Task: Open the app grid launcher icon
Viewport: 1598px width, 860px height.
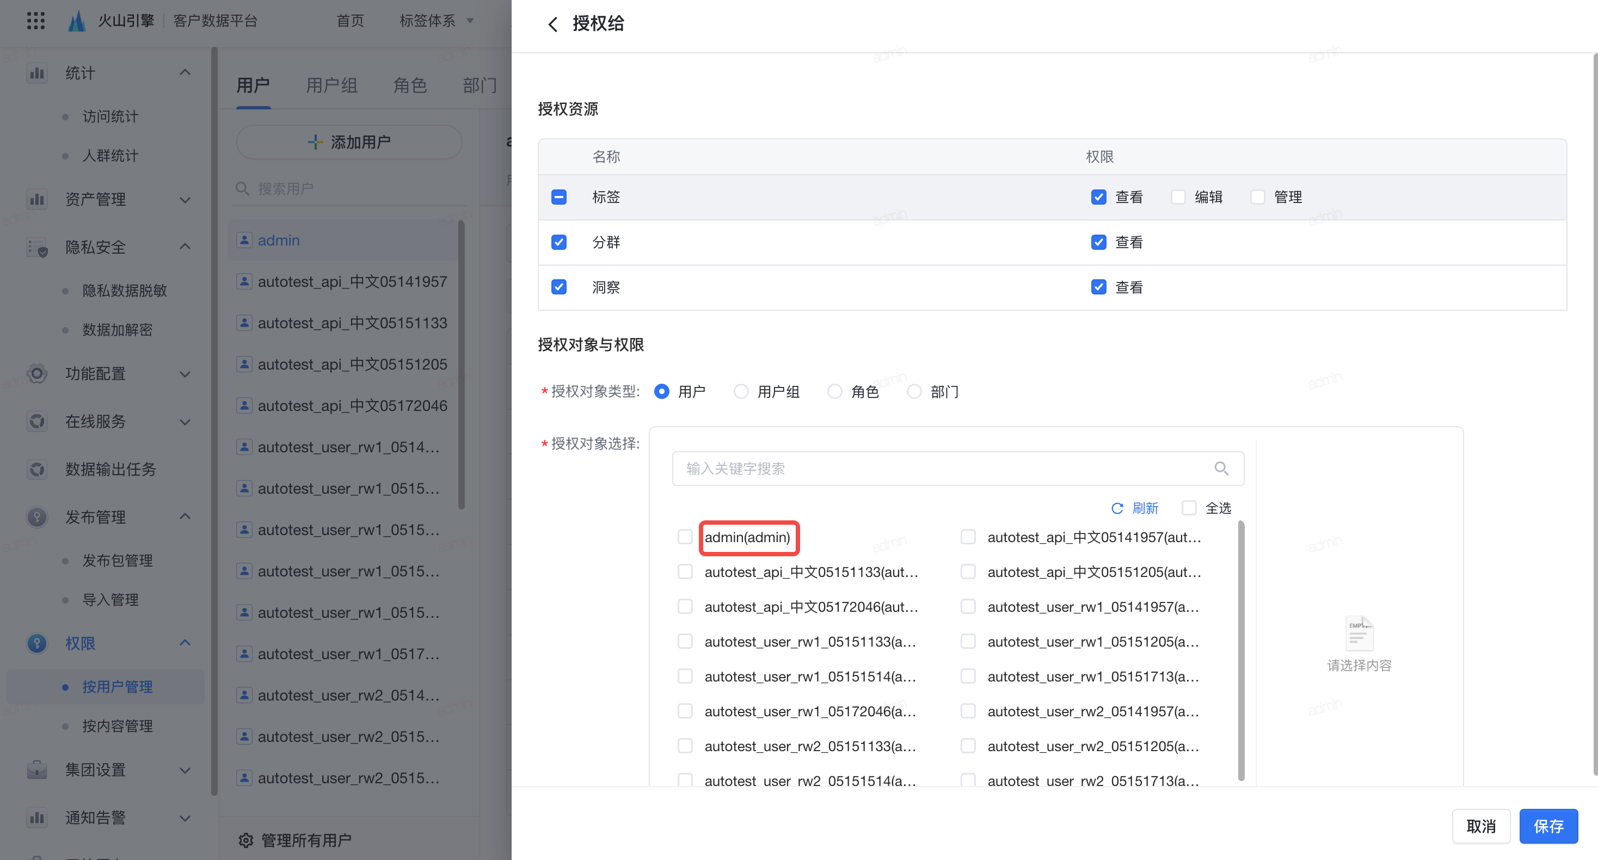Action: 36,21
